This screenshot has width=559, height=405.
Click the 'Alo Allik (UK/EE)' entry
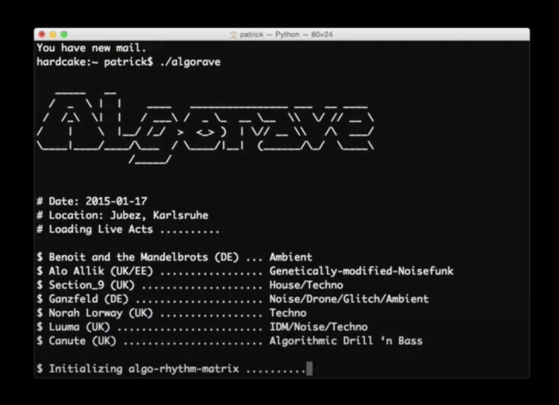[x=101, y=271]
